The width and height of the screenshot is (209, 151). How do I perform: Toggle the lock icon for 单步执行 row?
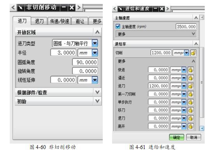[x=191, y=102]
